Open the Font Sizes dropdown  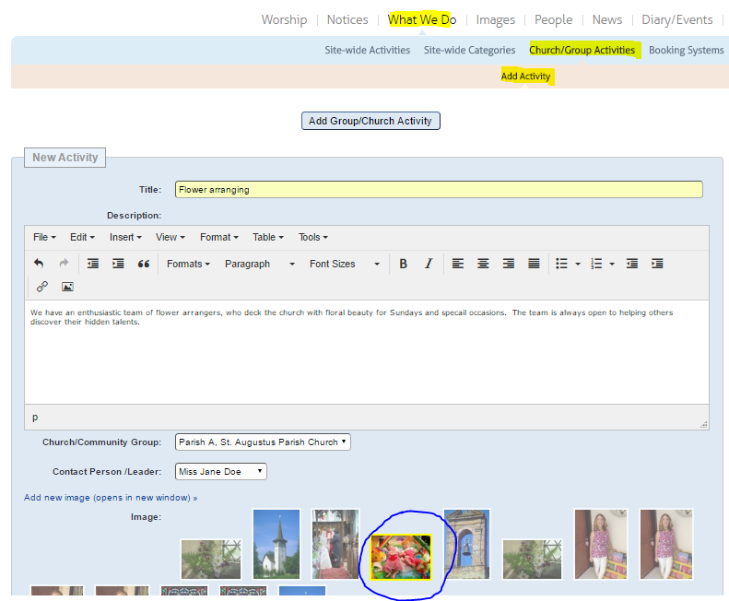coord(344,264)
